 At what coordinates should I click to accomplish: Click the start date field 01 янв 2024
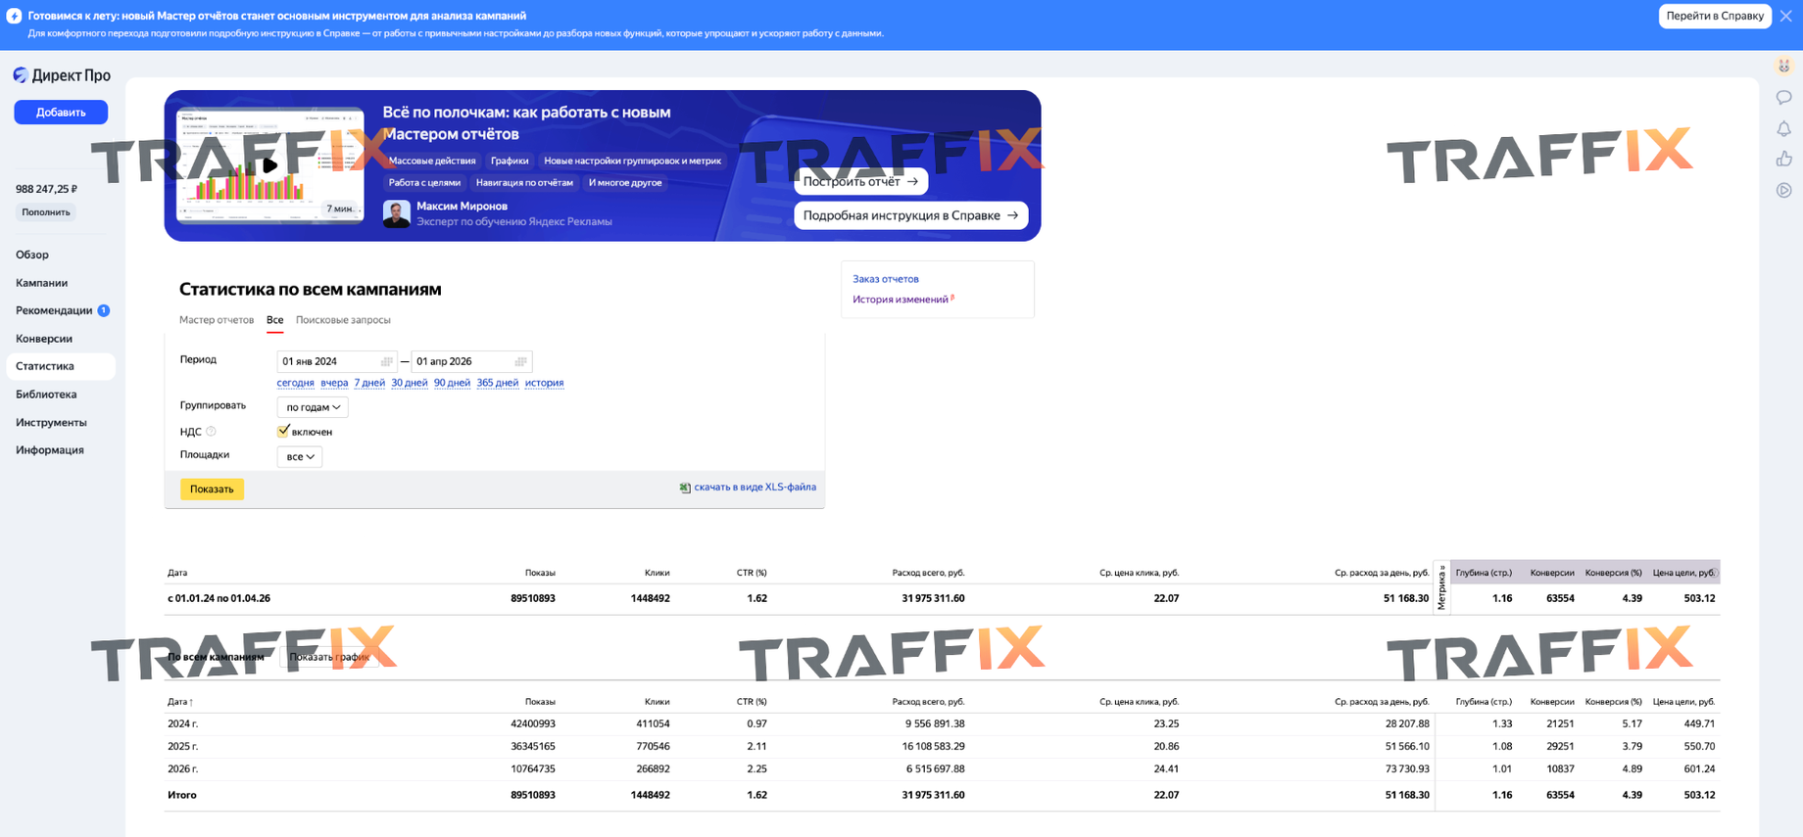[337, 361]
